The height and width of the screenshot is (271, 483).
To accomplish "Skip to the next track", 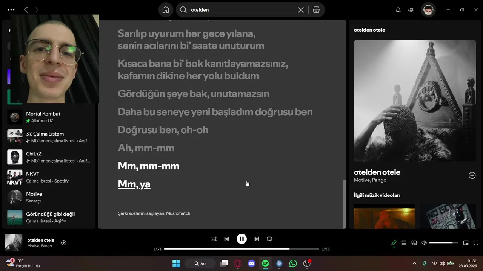I will coord(257,239).
